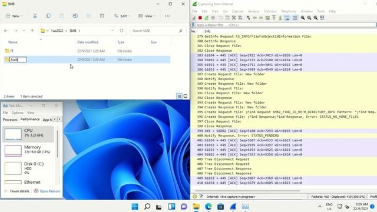Open the New dropdown in File Explorer
This screenshot has height=212, width=377.
(14, 16)
